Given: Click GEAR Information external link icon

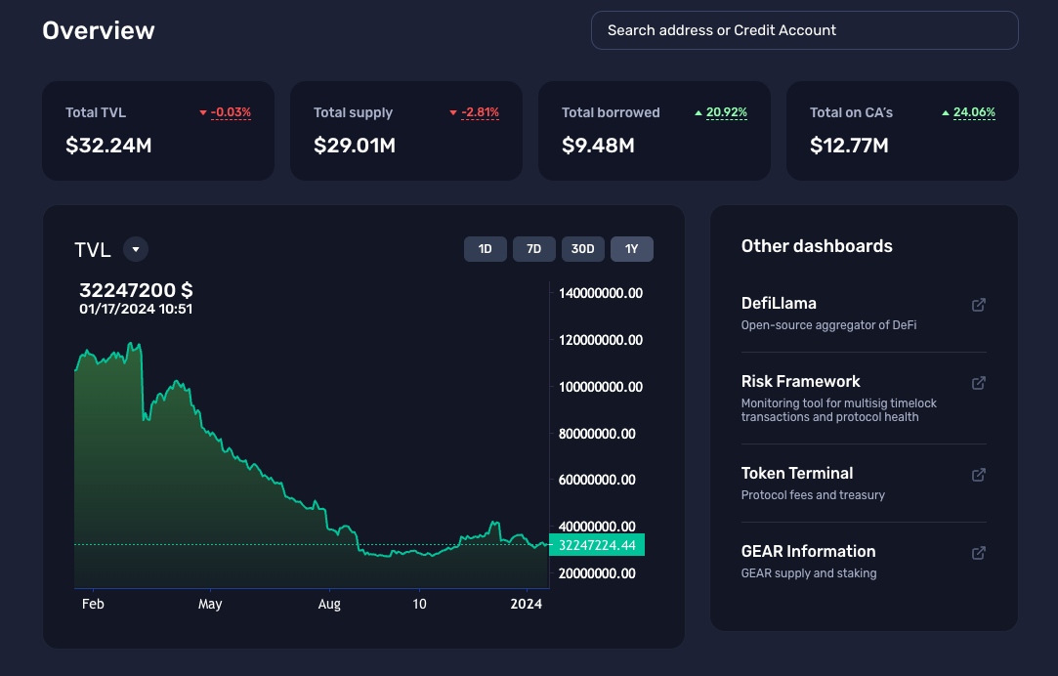Looking at the screenshot, I should click(x=978, y=553).
